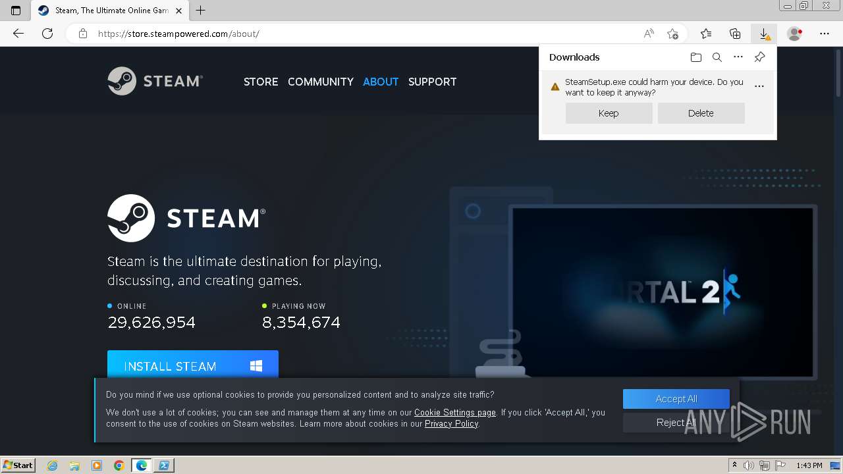Open Edge Settings and more menu
This screenshot has width=843, height=474.
(825, 34)
